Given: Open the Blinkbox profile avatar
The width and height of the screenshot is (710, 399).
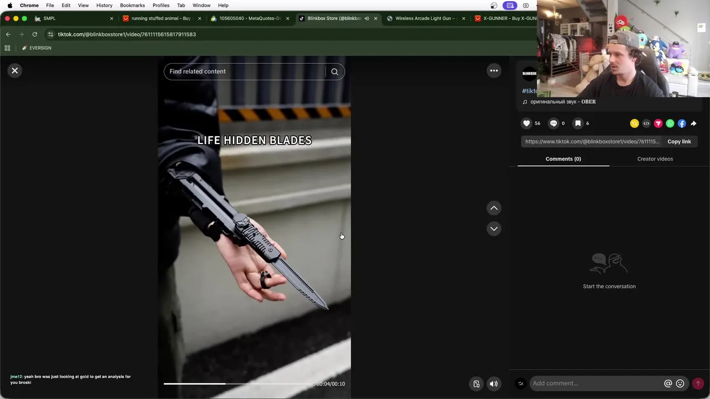Looking at the screenshot, I should pyautogui.click(x=530, y=73).
